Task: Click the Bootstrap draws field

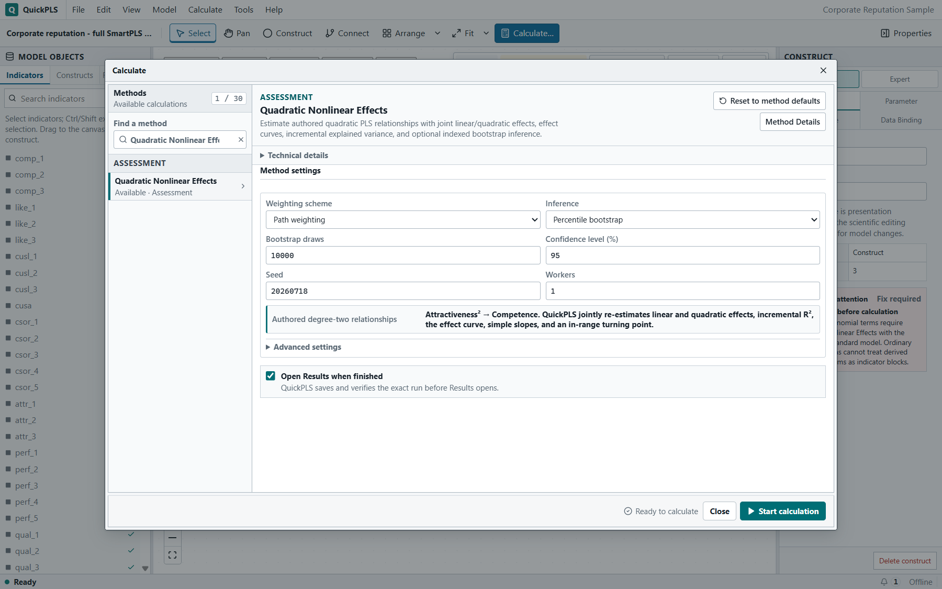Action: (403, 255)
